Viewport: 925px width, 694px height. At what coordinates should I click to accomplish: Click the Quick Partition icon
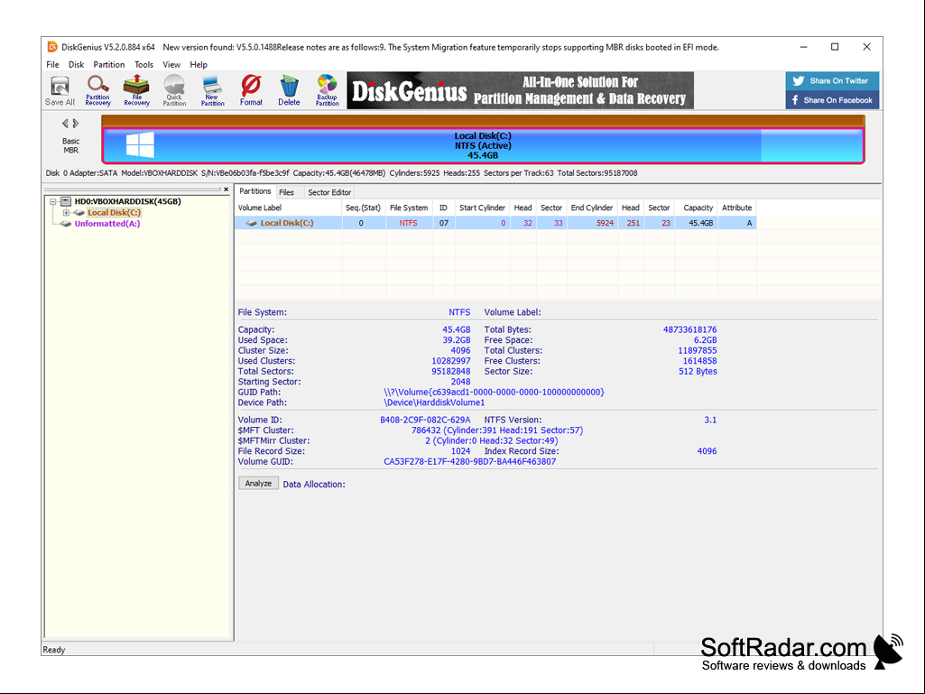(174, 91)
